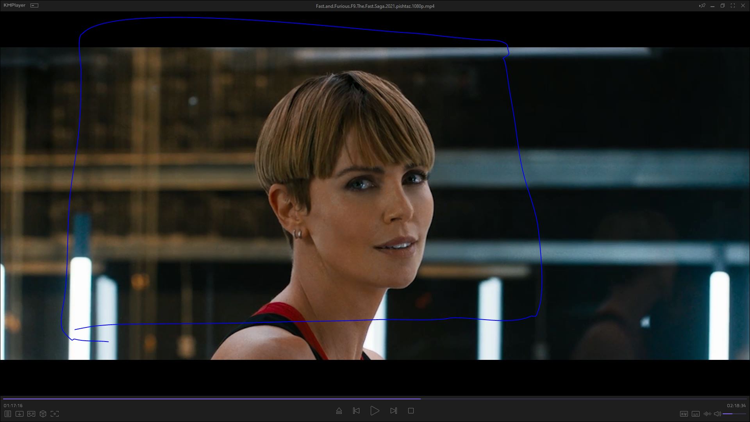Toggle the HW hardware acceleration button
The height and width of the screenshot is (422, 750).
(684, 414)
